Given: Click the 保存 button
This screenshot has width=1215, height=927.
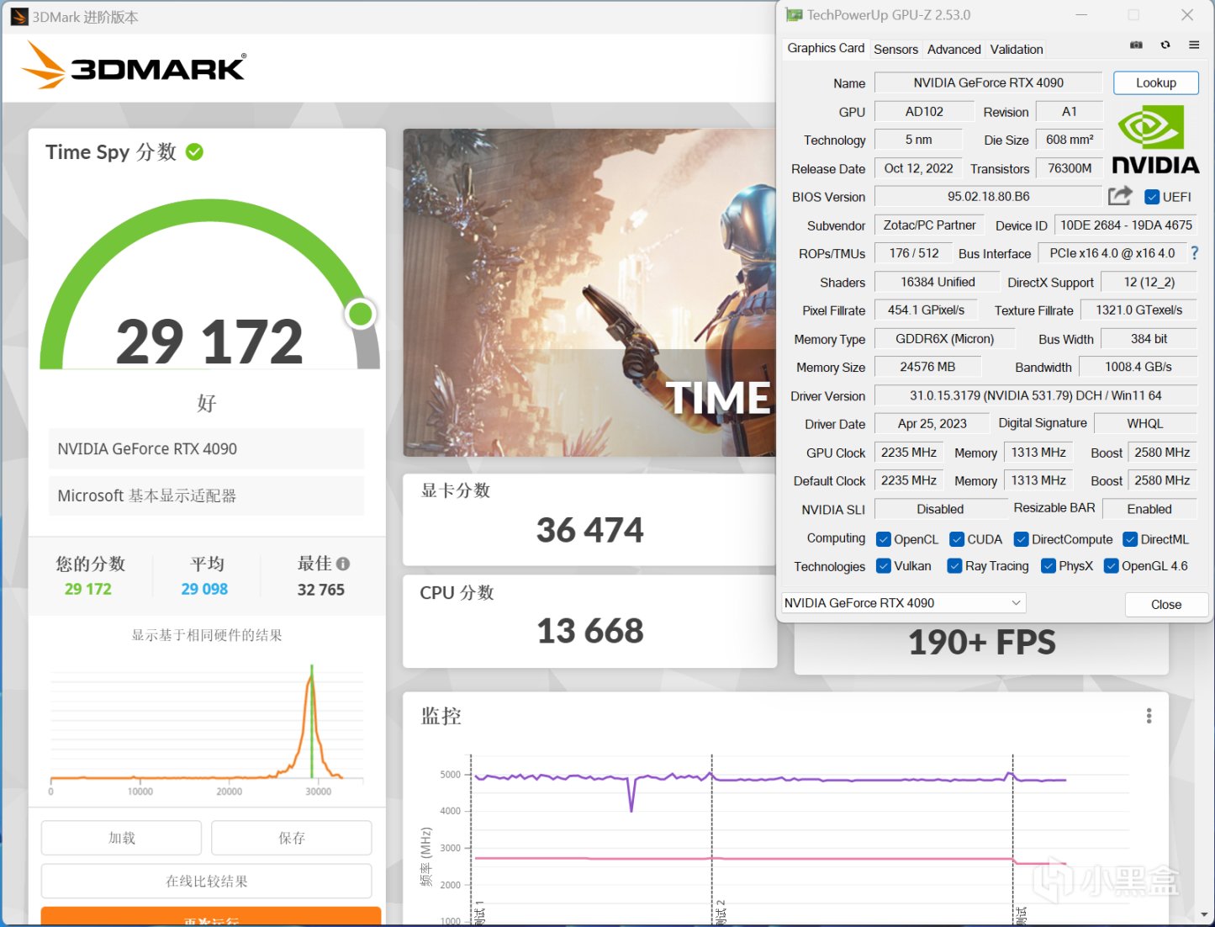Looking at the screenshot, I should (292, 838).
